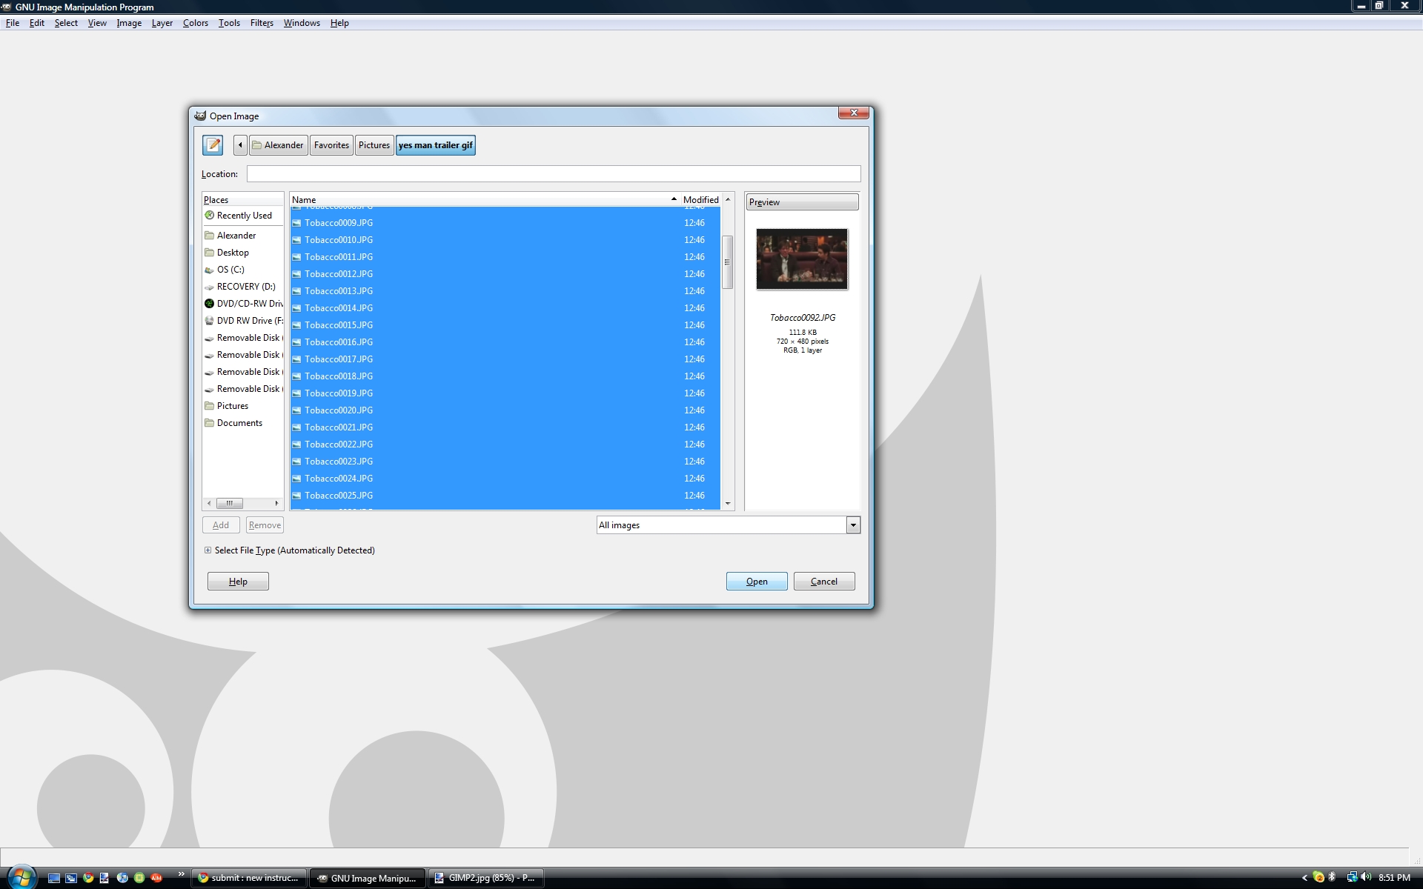Click the Tobacco0092.JPG preview thumbnail
Image resolution: width=1423 pixels, height=889 pixels.
[802, 259]
